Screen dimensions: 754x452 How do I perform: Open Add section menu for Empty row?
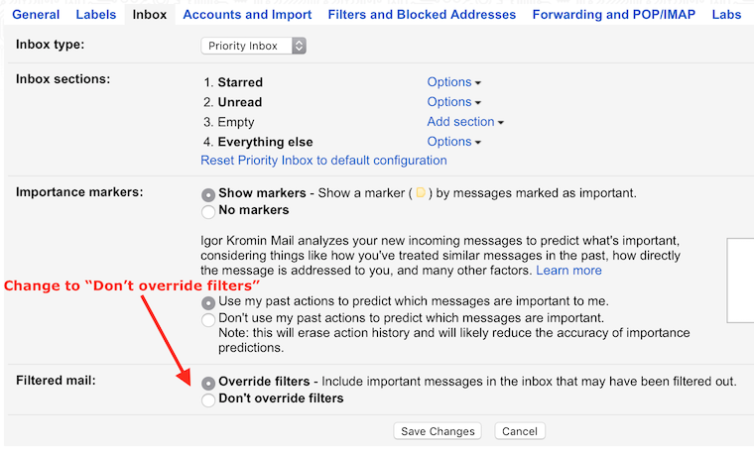[465, 122]
